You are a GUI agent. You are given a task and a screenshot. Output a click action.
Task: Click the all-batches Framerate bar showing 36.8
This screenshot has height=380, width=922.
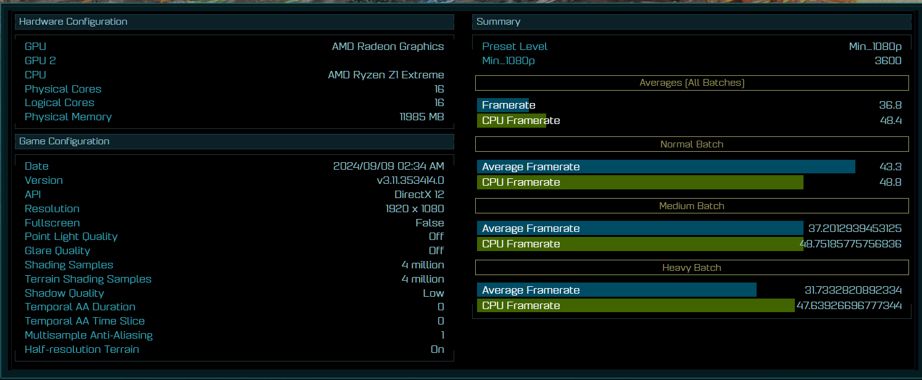coord(503,105)
